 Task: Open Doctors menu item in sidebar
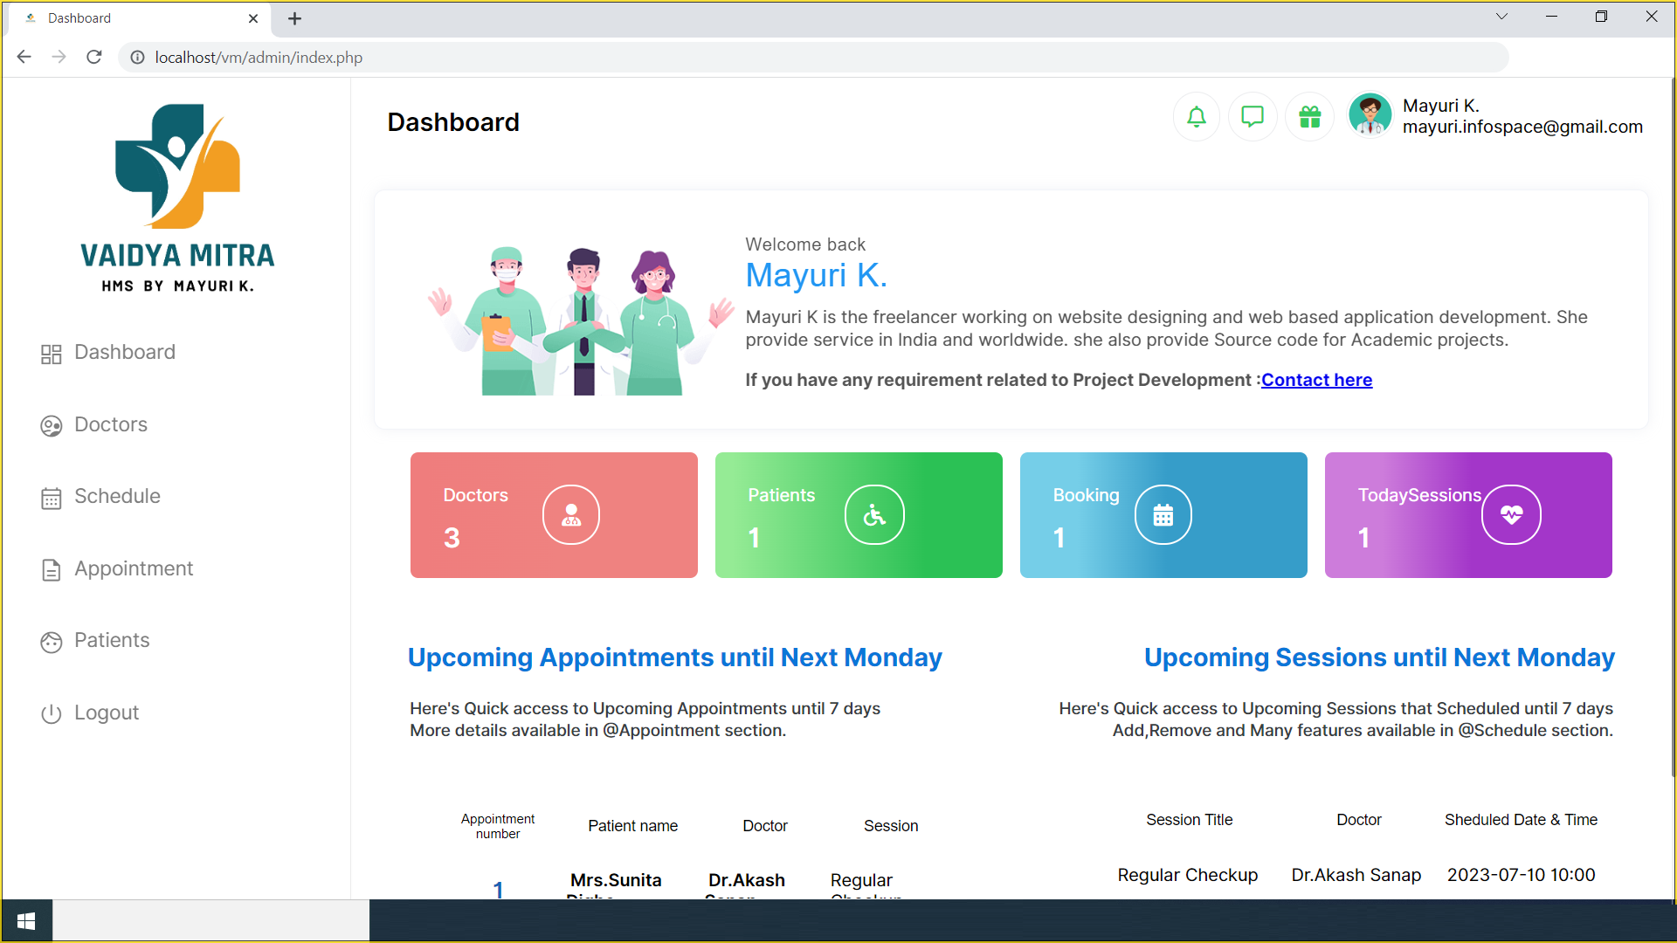[111, 424]
